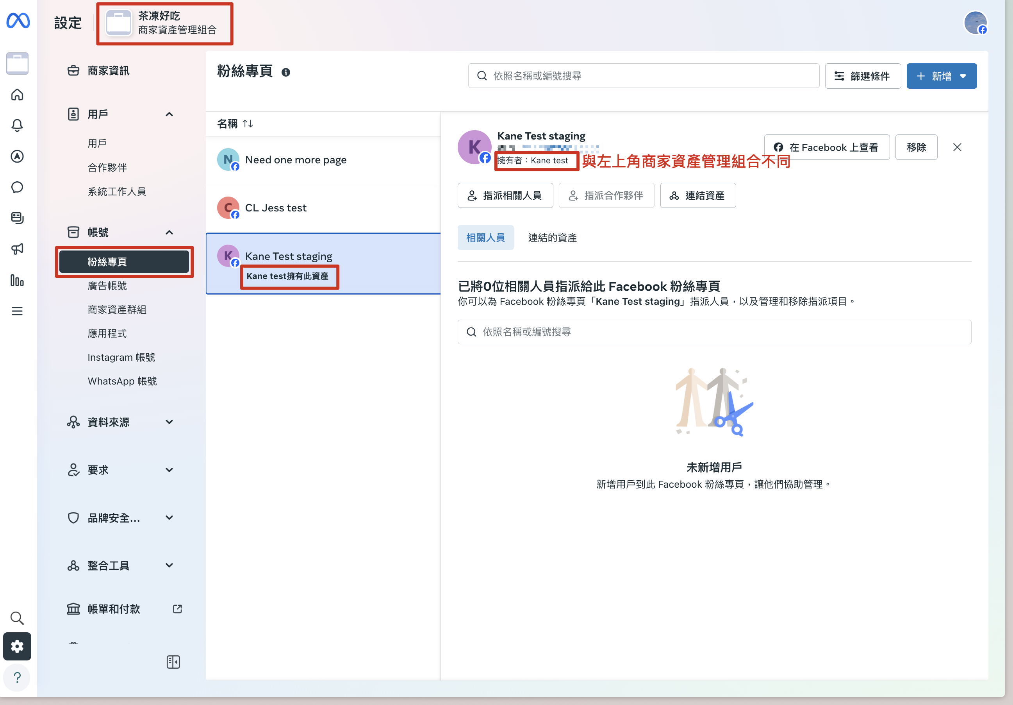
Task: Expand the 整合工具 section
Action: coord(120,565)
